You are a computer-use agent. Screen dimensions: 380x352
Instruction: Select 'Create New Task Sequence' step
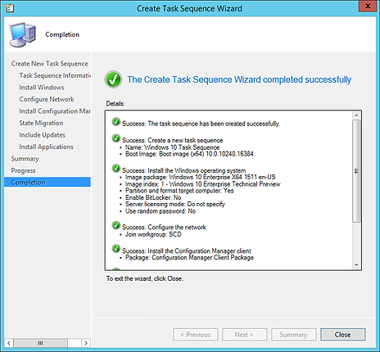49,64
